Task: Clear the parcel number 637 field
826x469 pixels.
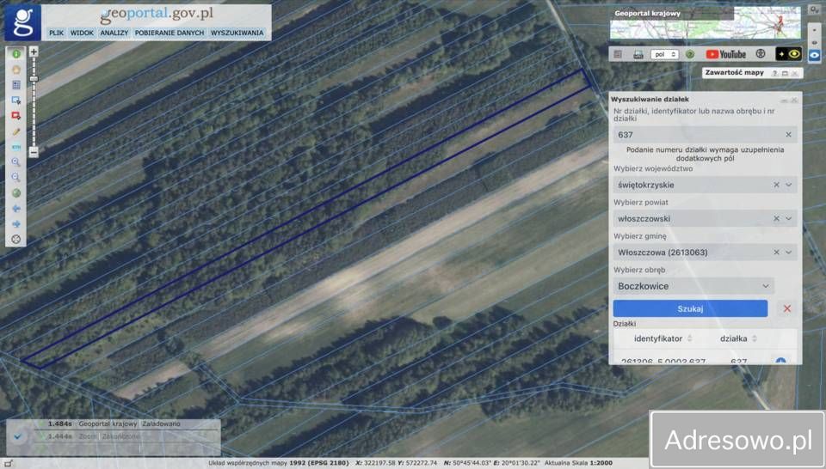Action: pos(789,135)
